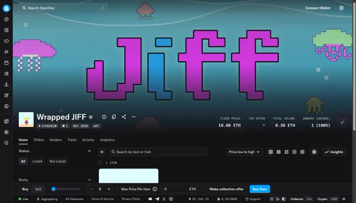Focus the Search OpenSea field
356x203 pixels.
tap(63, 8)
